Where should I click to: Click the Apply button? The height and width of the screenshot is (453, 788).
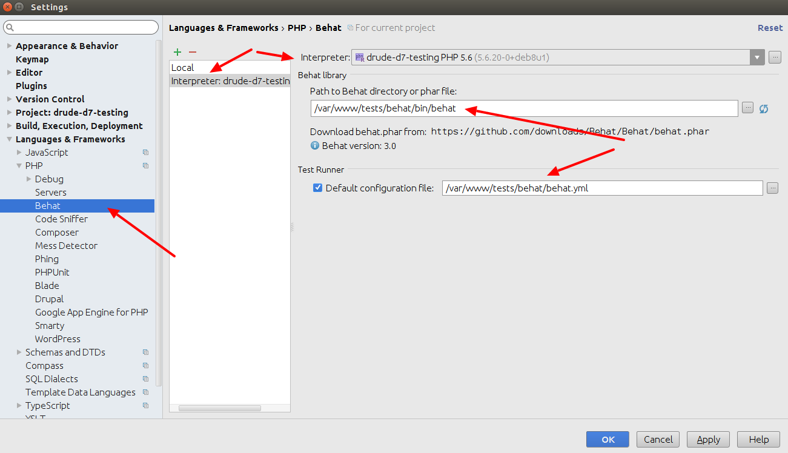[709, 440]
